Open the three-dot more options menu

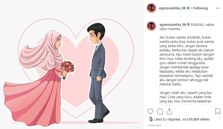pyautogui.click(x=218, y=8)
